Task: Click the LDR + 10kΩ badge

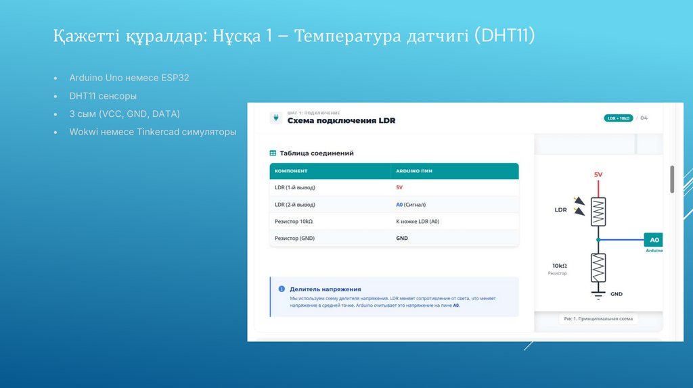Action: click(619, 118)
